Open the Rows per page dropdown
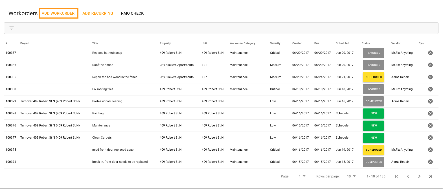Viewport: 443px width, 189px height. point(351,176)
